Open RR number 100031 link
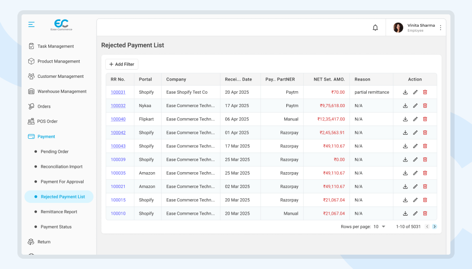 (118, 92)
